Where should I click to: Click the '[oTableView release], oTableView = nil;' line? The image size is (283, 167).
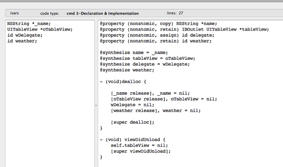click(164, 99)
